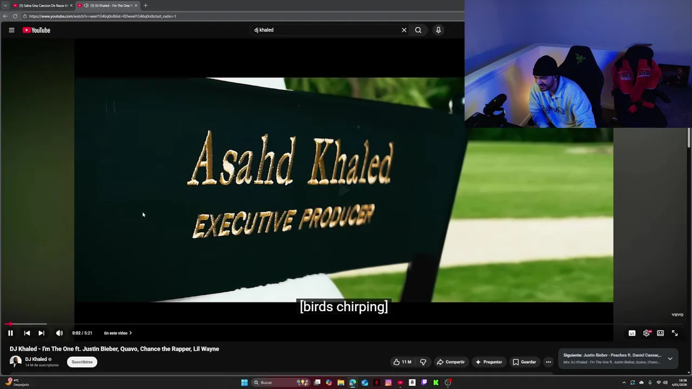Image resolution: width=692 pixels, height=389 pixels.
Task: Like the video (11 M)
Action: coord(402,362)
